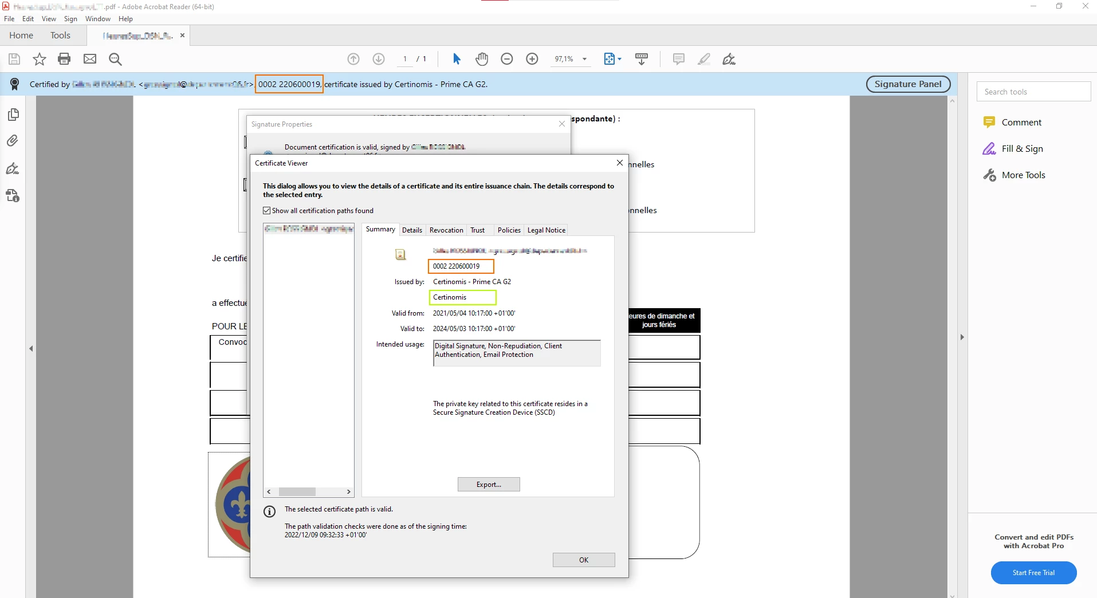Open the Signature Panel
This screenshot has height=598, width=1097.
pos(908,84)
